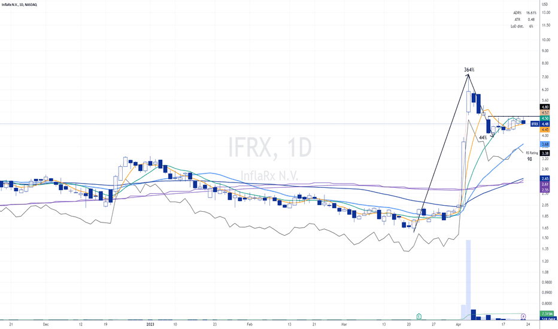This screenshot has height=329, width=558.
Task: Click the ADR% 16.61% readout
Action: coord(524,13)
